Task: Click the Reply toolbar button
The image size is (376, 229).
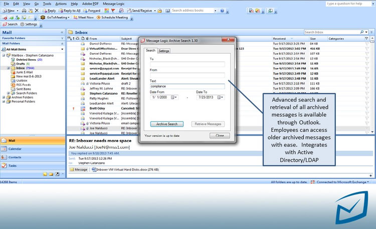Action: click(49, 11)
